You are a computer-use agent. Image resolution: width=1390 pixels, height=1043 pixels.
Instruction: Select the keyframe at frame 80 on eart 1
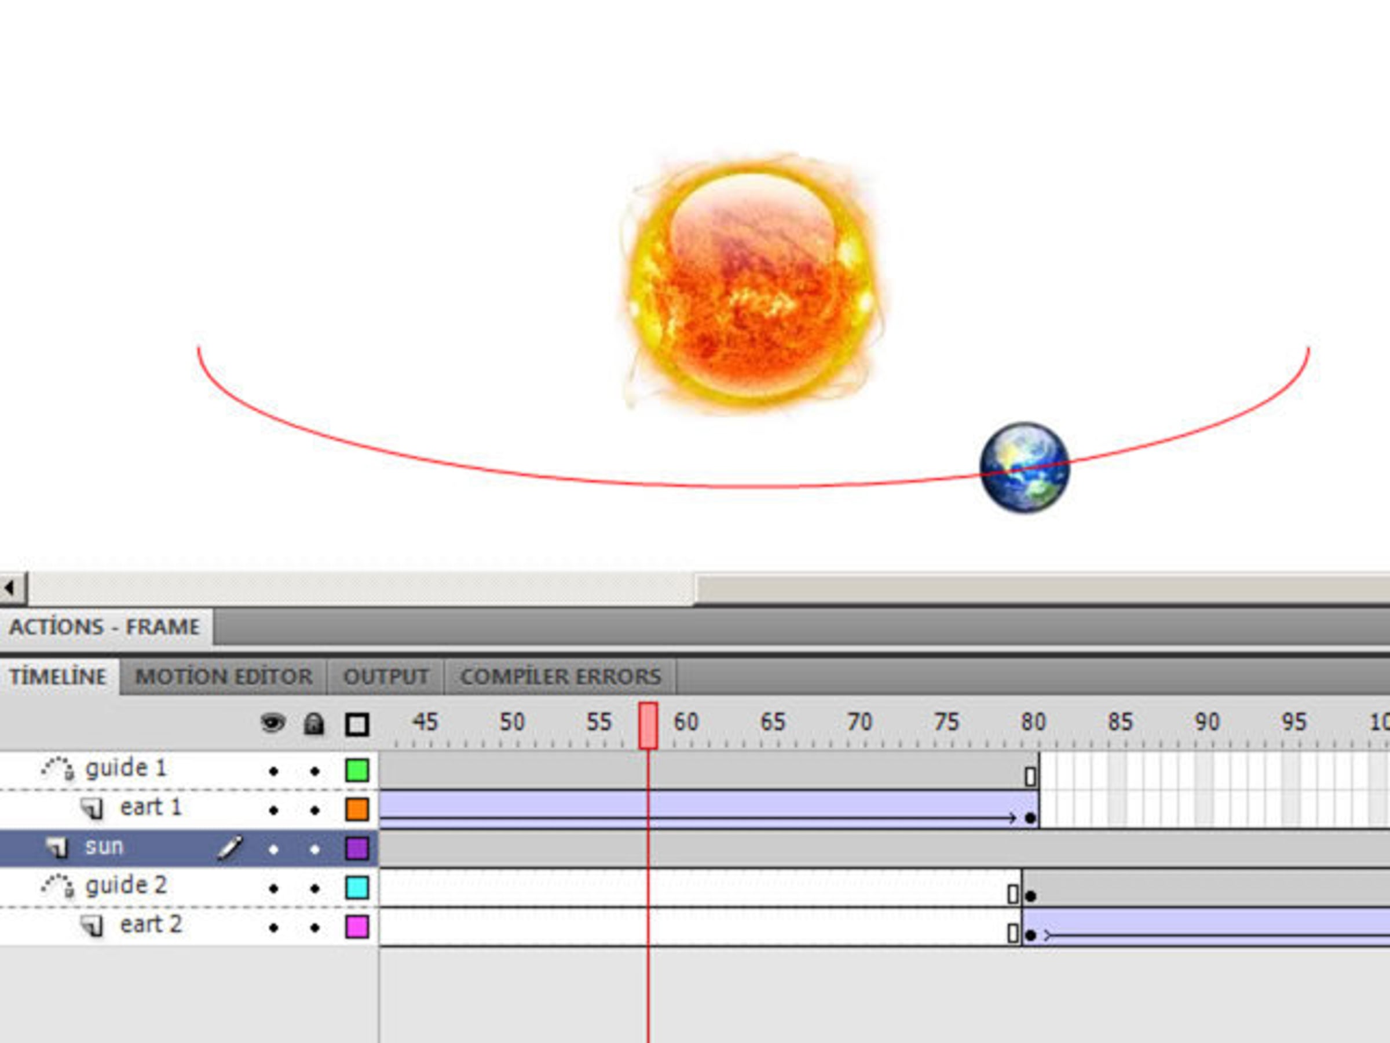point(1030,817)
